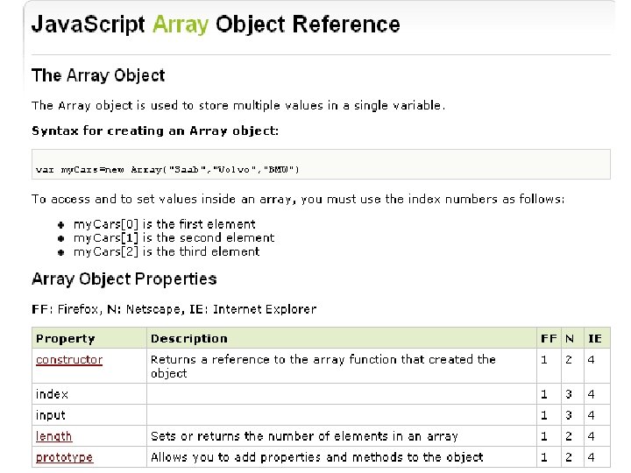631x473 pixels.
Task: Follow the prototype property link
Action: click(64, 457)
